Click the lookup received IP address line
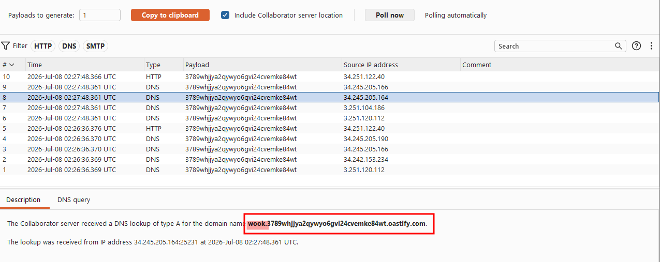The height and width of the screenshot is (262, 660). [153, 242]
